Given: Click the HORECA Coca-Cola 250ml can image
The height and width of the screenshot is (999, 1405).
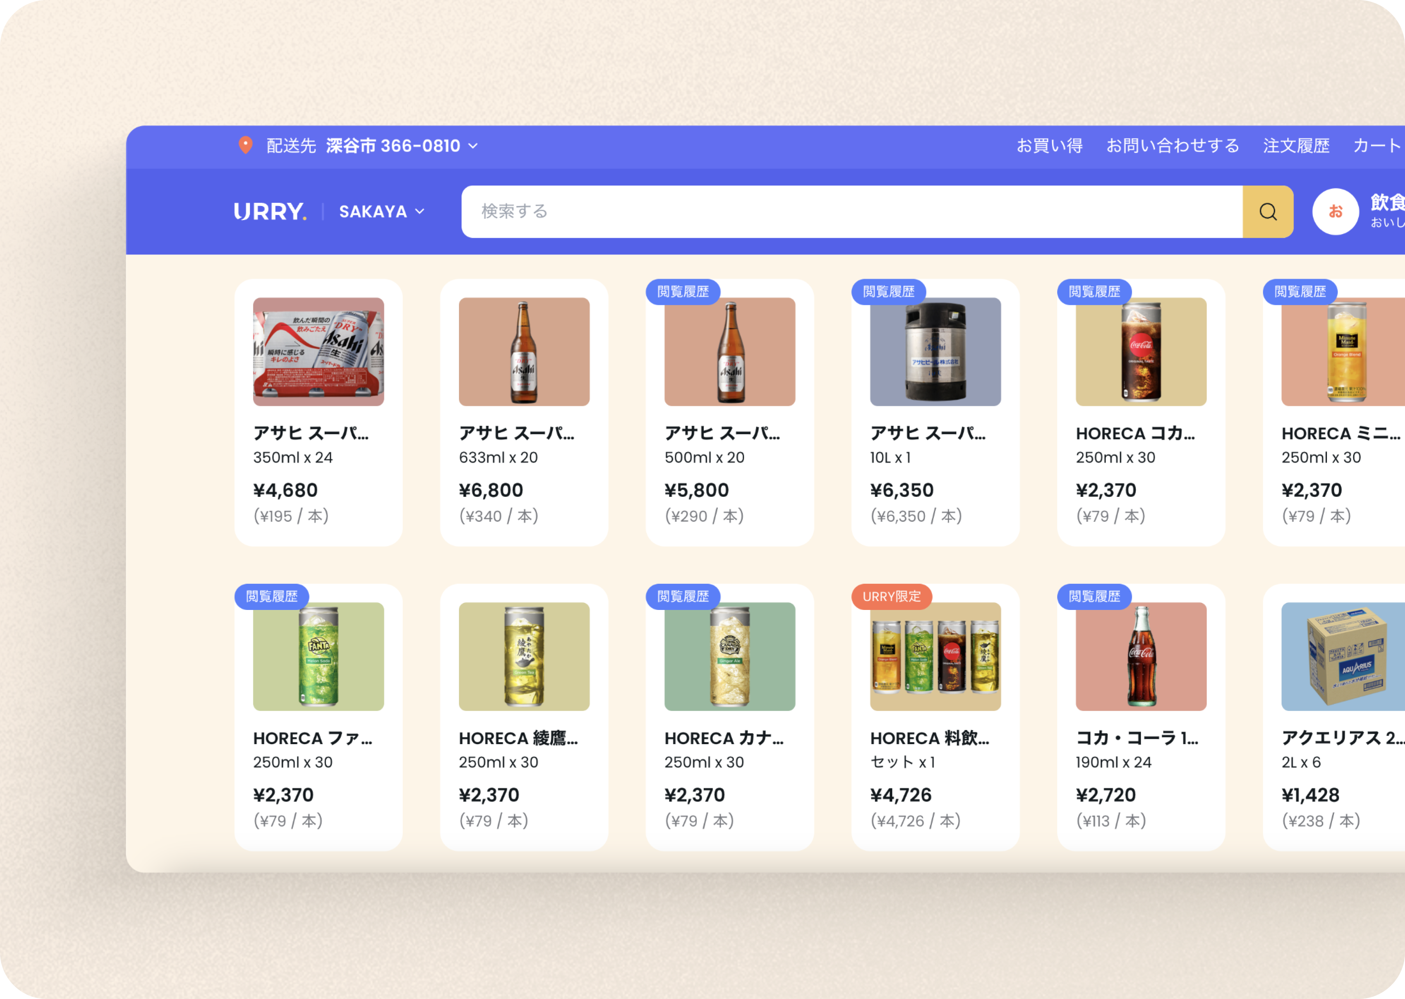Looking at the screenshot, I should tap(1140, 352).
